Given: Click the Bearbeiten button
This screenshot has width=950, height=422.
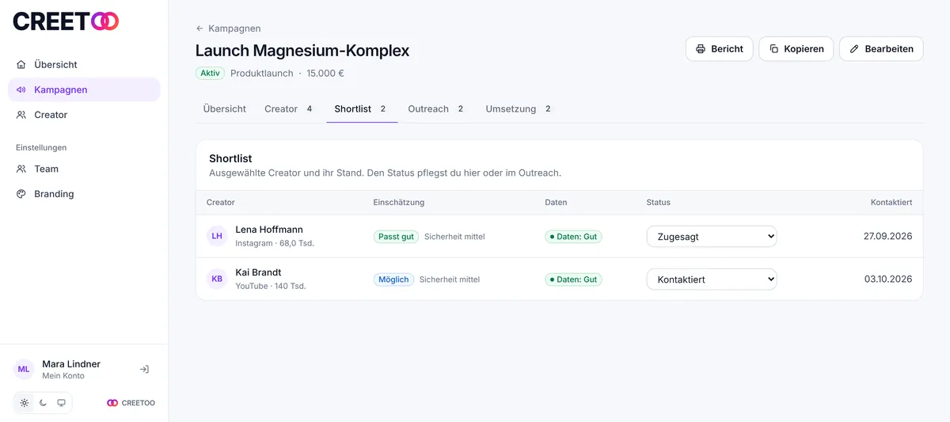Looking at the screenshot, I should pyautogui.click(x=881, y=49).
